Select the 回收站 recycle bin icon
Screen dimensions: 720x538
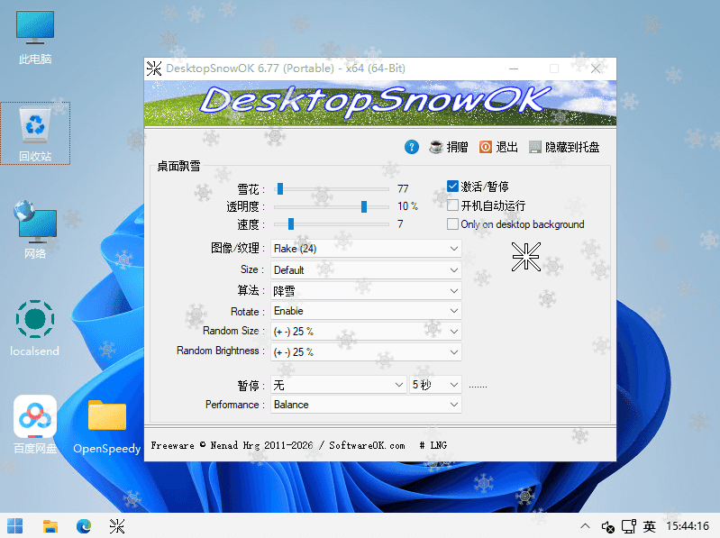click(35, 133)
